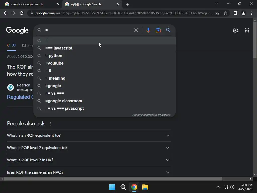Screen dimensions: 257x193
Task: Click Report inappropriate predictions link
Action: pyautogui.click(x=151, y=115)
